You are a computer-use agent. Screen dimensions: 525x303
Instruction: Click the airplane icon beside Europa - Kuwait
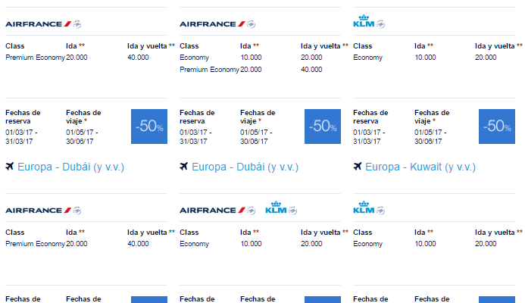[358, 166]
